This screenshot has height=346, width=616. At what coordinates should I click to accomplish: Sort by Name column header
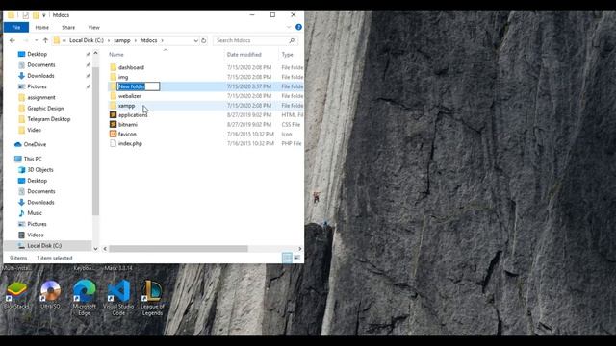(x=116, y=55)
